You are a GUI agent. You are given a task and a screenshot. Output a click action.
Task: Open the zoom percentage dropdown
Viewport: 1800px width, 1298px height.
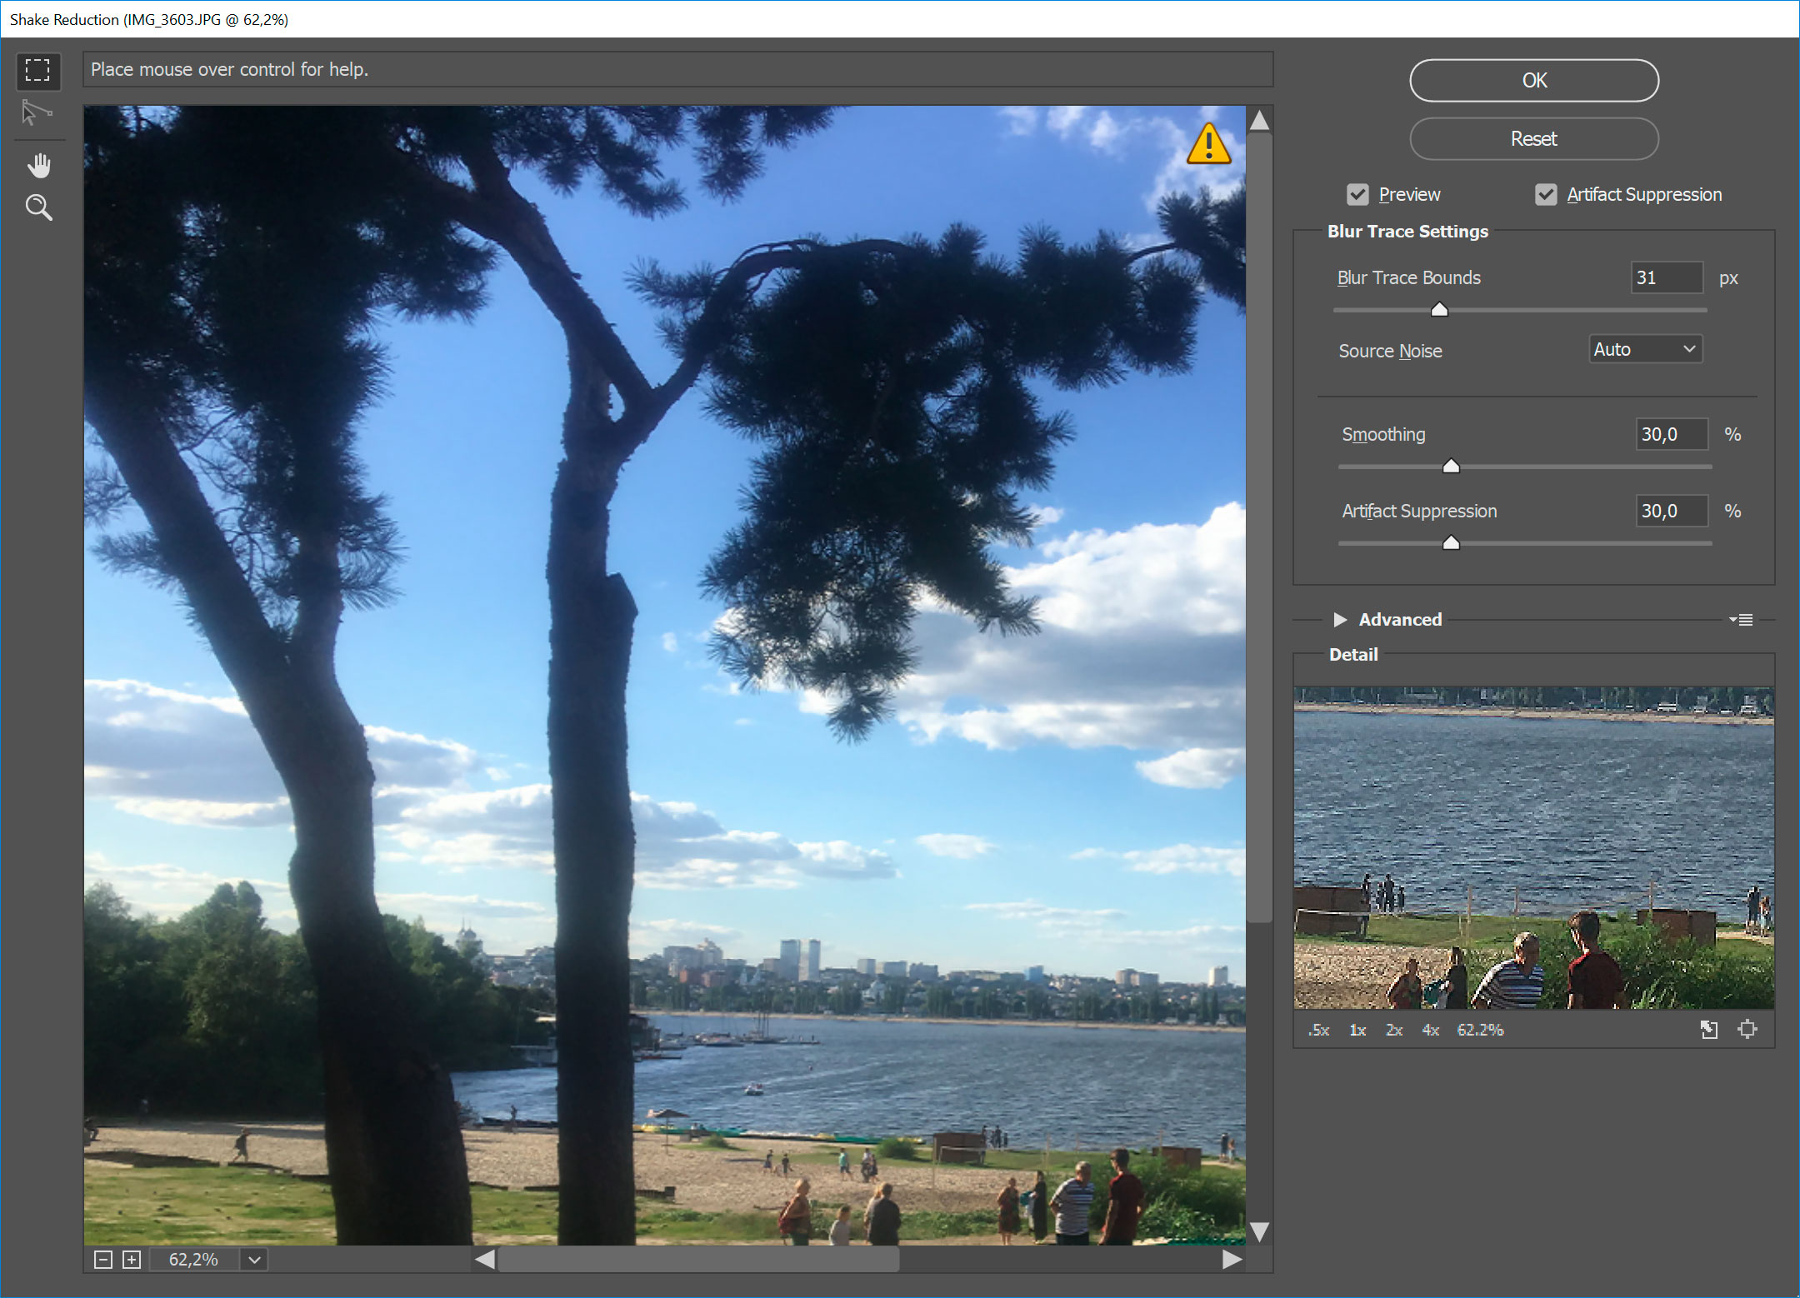tap(255, 1260)
